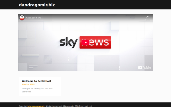Share the video using the arrow icon
The image size is (171, 107).
(x=147, y=17)
